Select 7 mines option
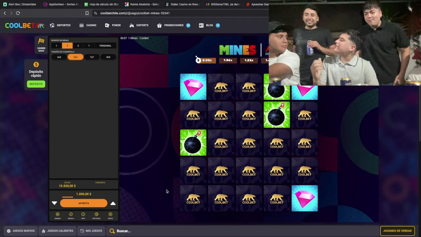Viewport: 421px width, 237px height. 89,46
